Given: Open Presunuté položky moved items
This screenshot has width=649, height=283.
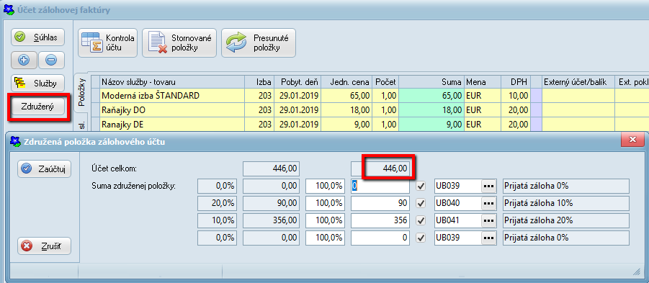Looking at the screenshot, I should click(x=259, y=42).
